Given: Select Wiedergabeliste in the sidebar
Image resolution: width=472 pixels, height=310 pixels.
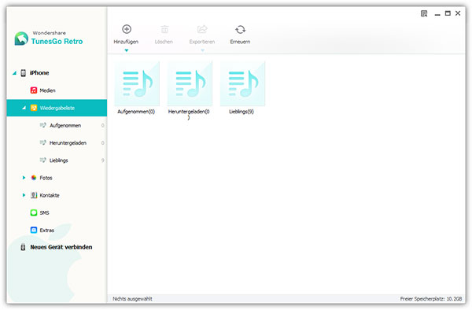Looking at the screenshot, I should pyautogui.click(x=57, y=108).
